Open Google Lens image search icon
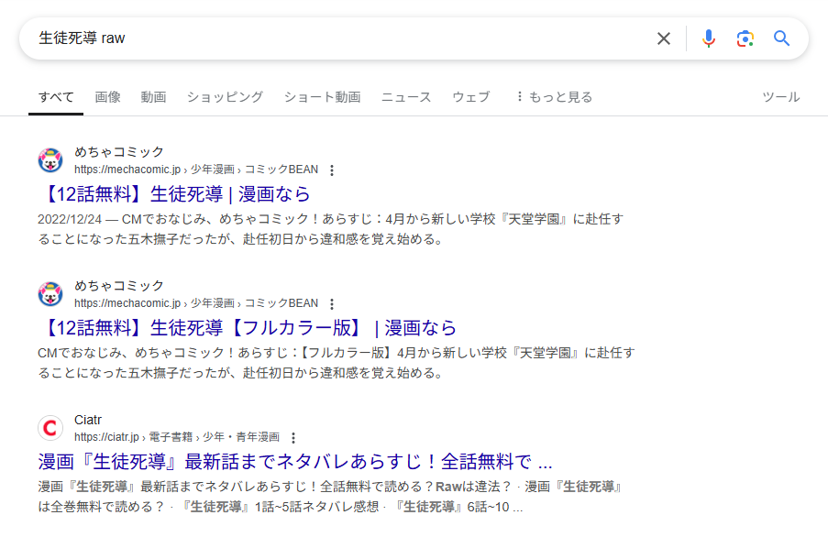Viewport: 828px width, 537px height. click(x=745, y=38)
